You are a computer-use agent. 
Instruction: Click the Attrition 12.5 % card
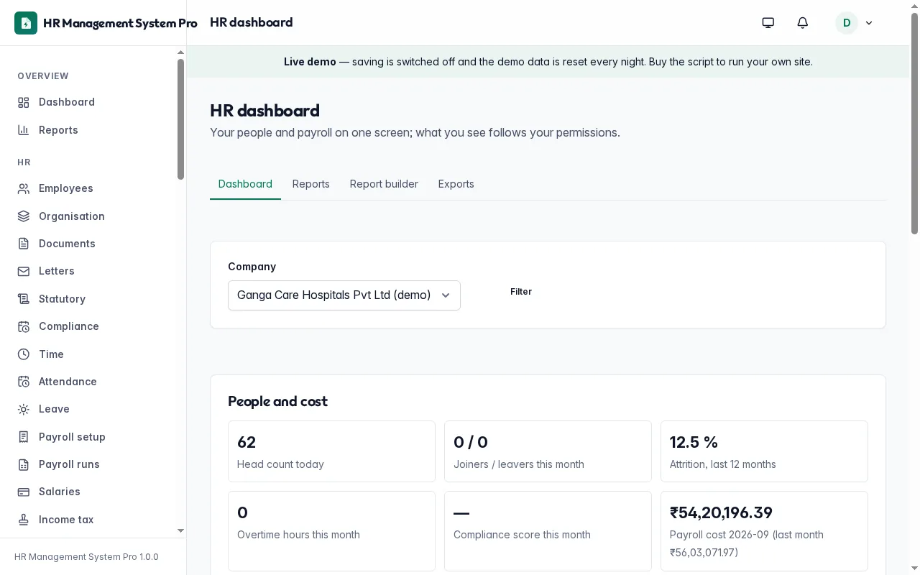point(764,451)
